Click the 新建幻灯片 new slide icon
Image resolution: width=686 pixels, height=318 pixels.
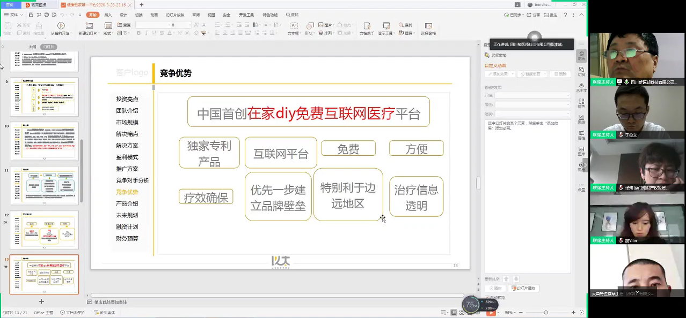[89, 26]
